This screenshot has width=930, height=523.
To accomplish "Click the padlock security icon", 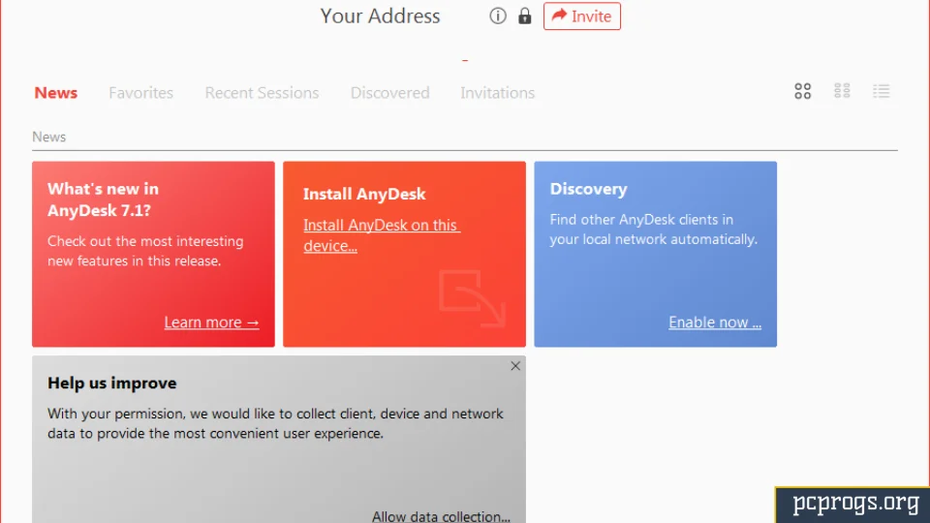I will (x=524, y=16).
